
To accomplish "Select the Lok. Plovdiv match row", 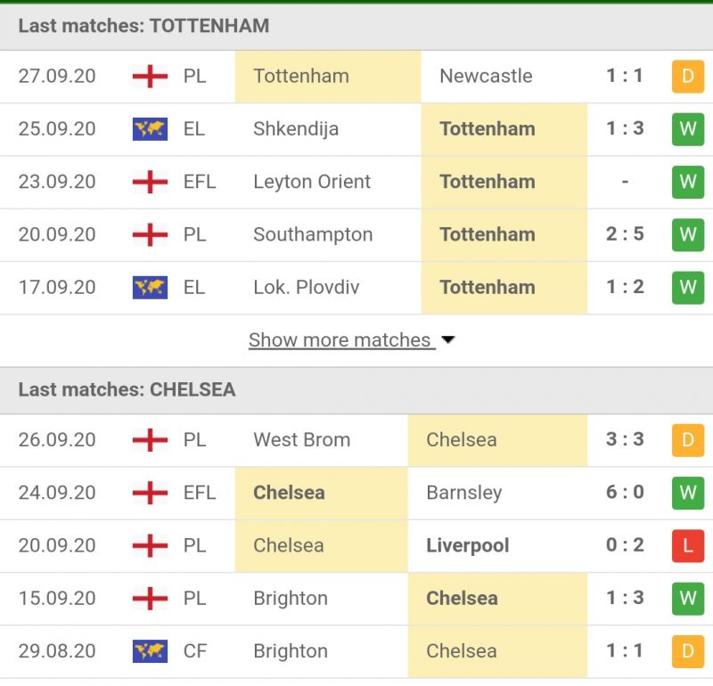I will (356, 287).
